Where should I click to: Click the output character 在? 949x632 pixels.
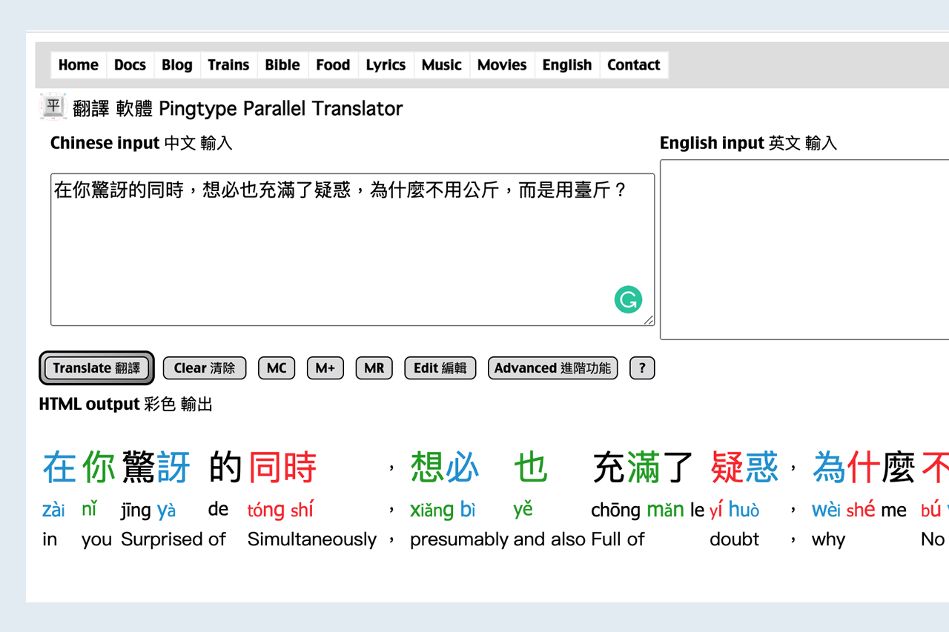[x=59, y=468]
